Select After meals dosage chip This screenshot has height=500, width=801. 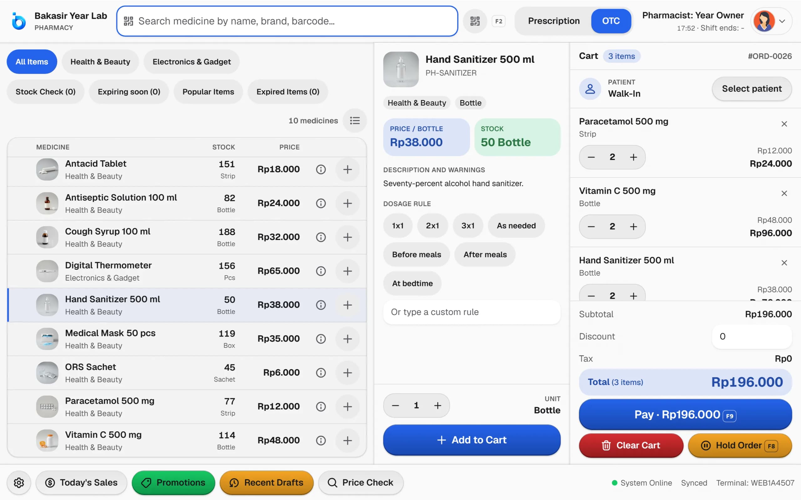point(485,254)
